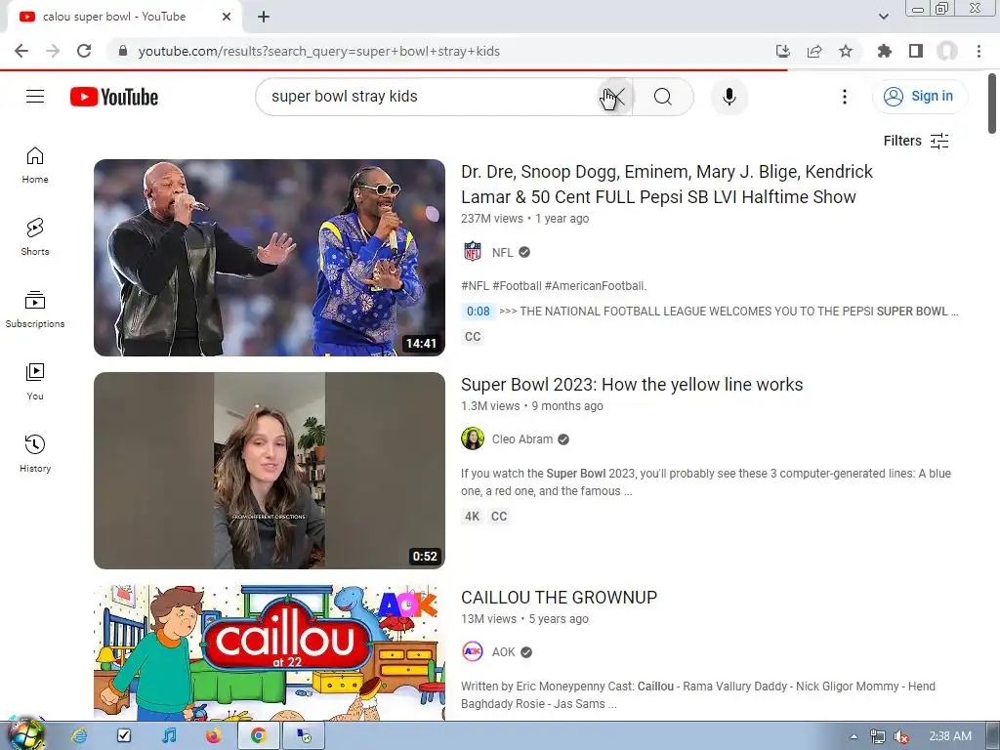Start voice search with the microphone
The image size is (1000, 750).
(x=729, y=97)
